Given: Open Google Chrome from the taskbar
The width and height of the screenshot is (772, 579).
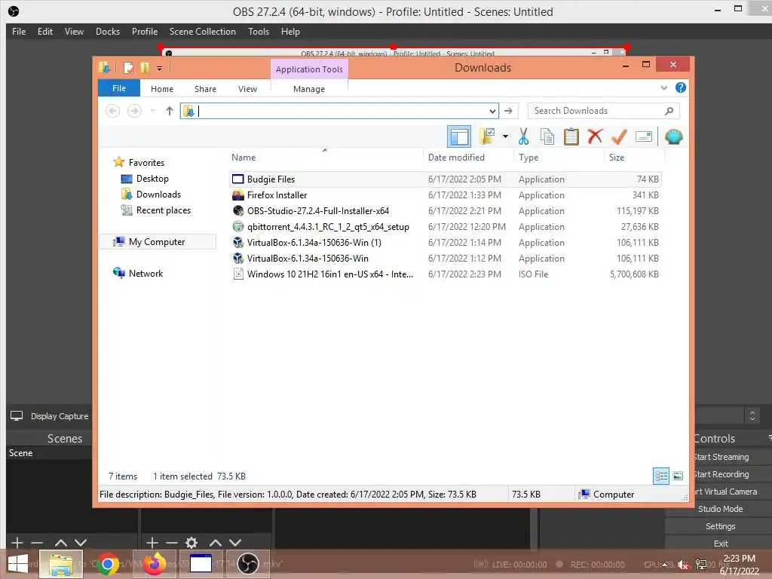Looking at the screenshot, I should [x=107, y=564].
